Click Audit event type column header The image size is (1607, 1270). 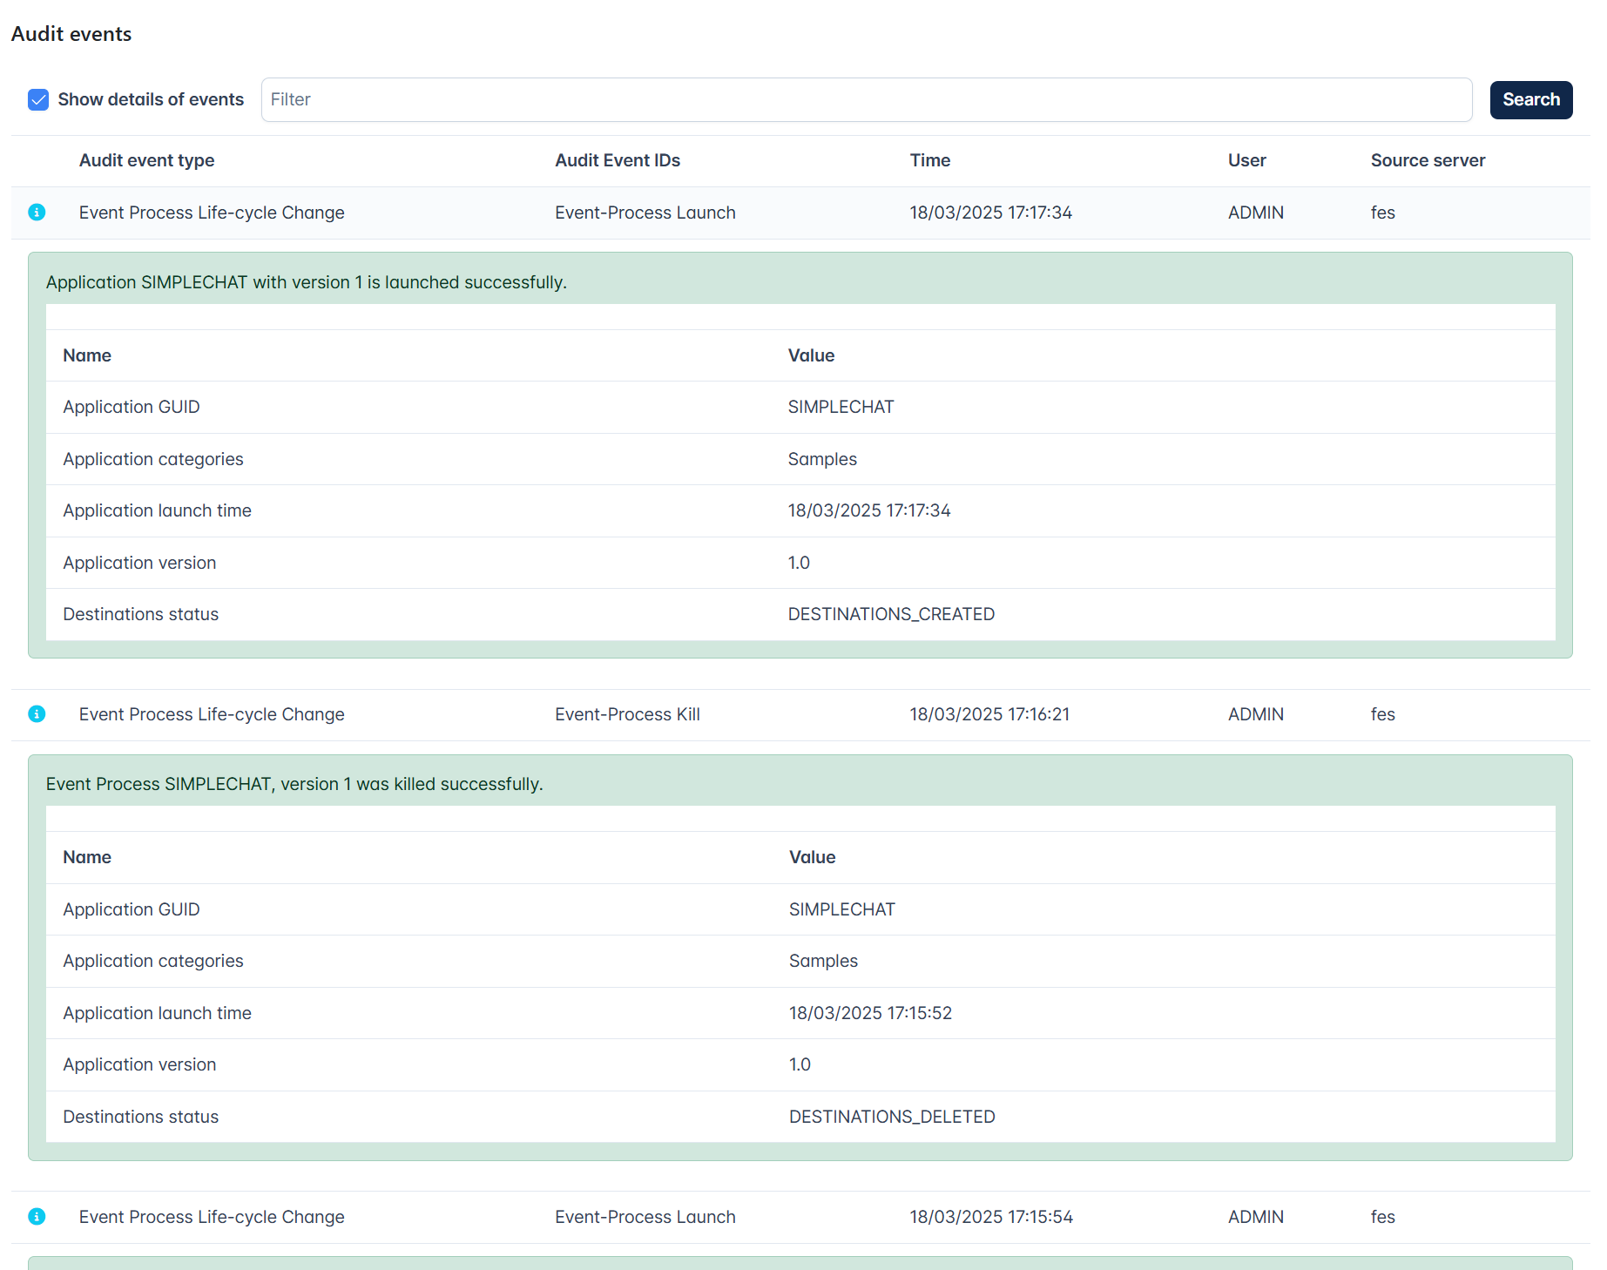click(x=146, y=160)
